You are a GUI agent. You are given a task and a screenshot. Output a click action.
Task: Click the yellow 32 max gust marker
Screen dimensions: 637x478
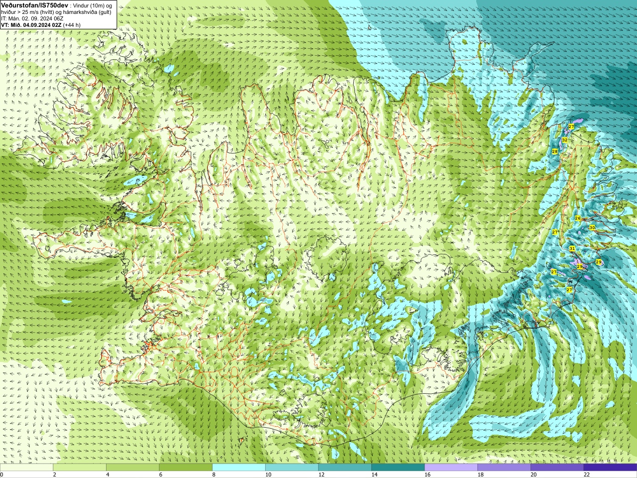(x=565, y=140)
